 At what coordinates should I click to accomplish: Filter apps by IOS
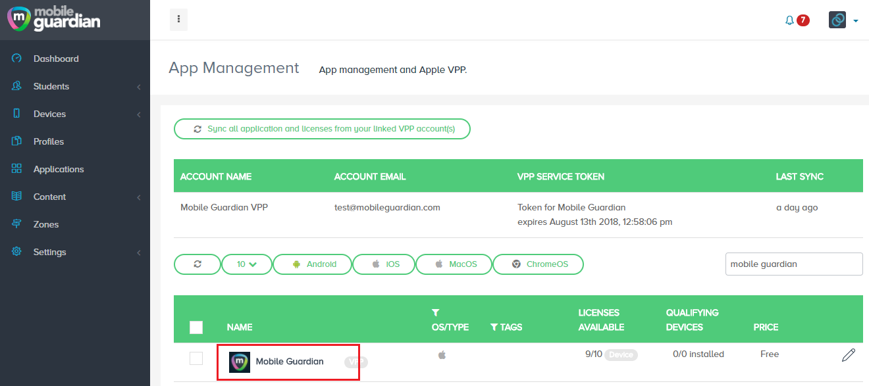[x=384, y=264]
